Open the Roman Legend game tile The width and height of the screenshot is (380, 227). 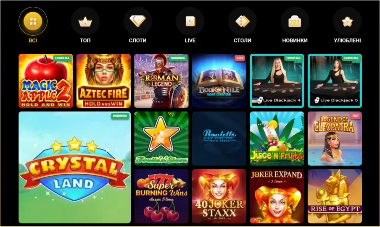[161, 81]
